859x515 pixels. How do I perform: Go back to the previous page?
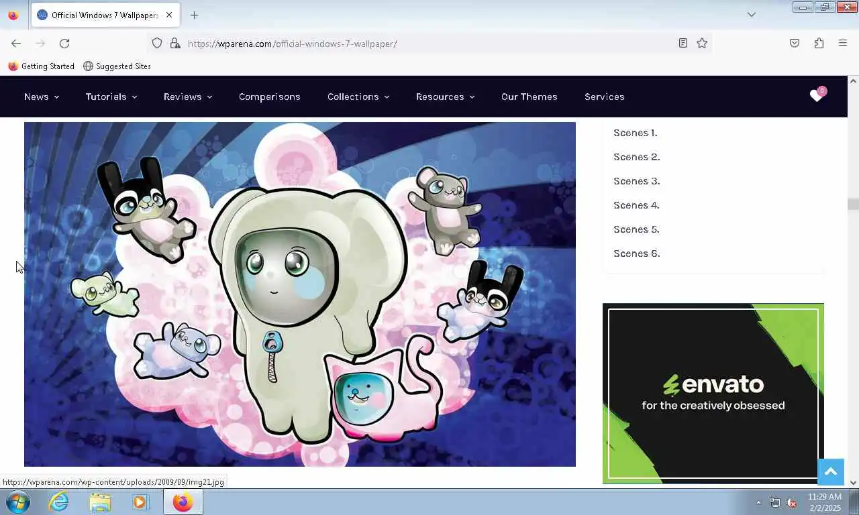pyautogui.click(x=16, y=43)
